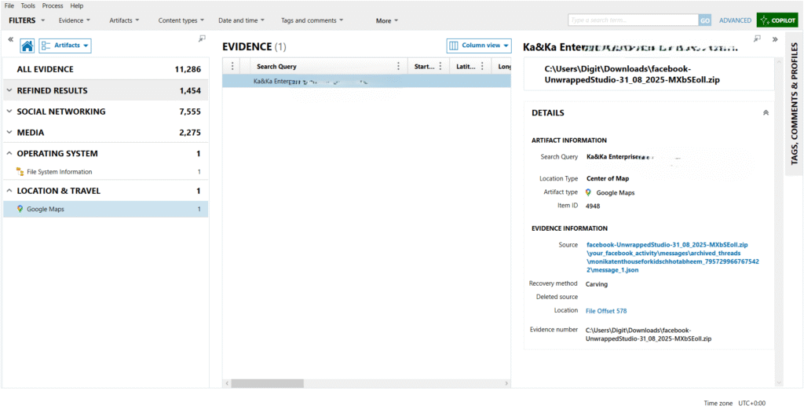Open the Date and time filter

pos(242,20)
